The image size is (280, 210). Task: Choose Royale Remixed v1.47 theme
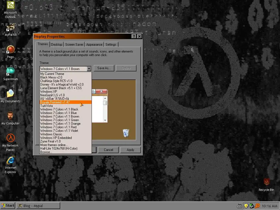[x=66, y=102]
